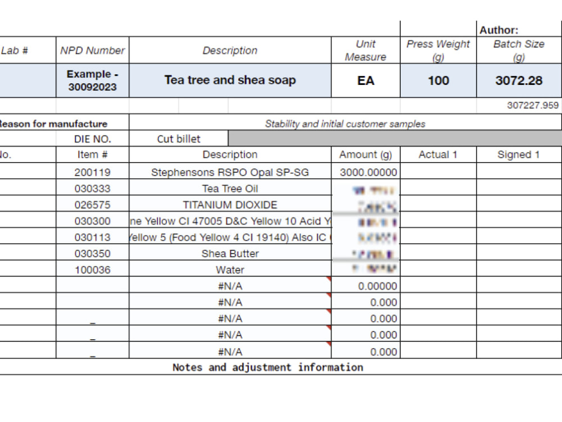This screenshot has height=422, width=562.
Task: Select the 'Tea Tree Oil' cell
Action: 230,188
